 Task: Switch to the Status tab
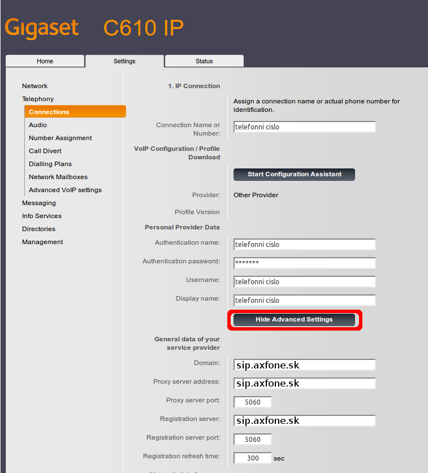(204, 61)
